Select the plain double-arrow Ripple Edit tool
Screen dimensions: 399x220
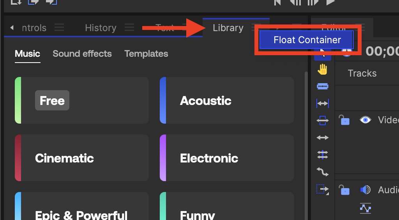323,138
